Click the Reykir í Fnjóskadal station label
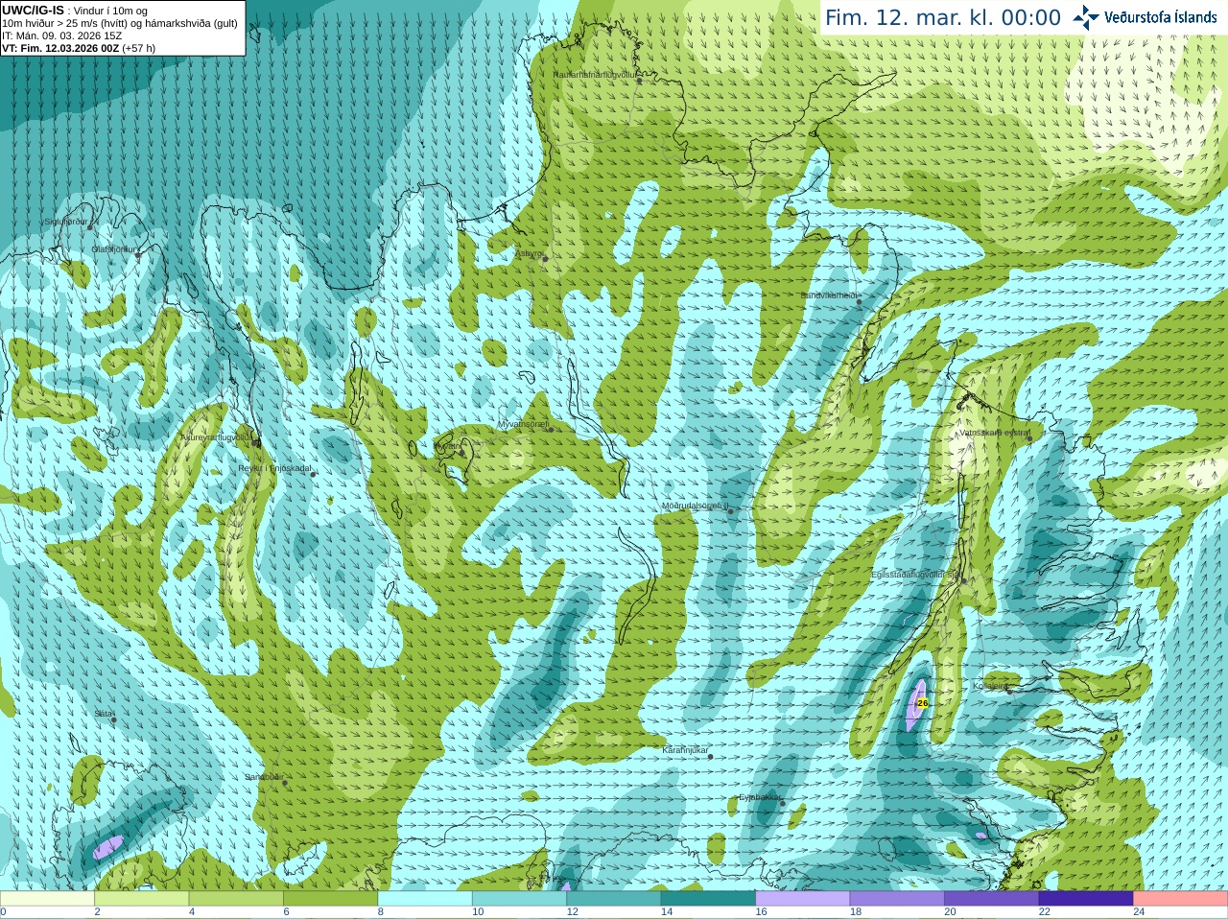The image size is (1228, 919). (x=274, y=468)
